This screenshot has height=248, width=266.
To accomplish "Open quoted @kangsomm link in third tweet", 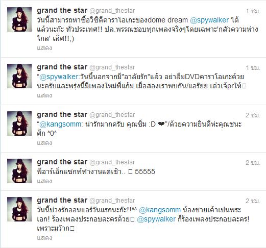I will coord(60,125).
